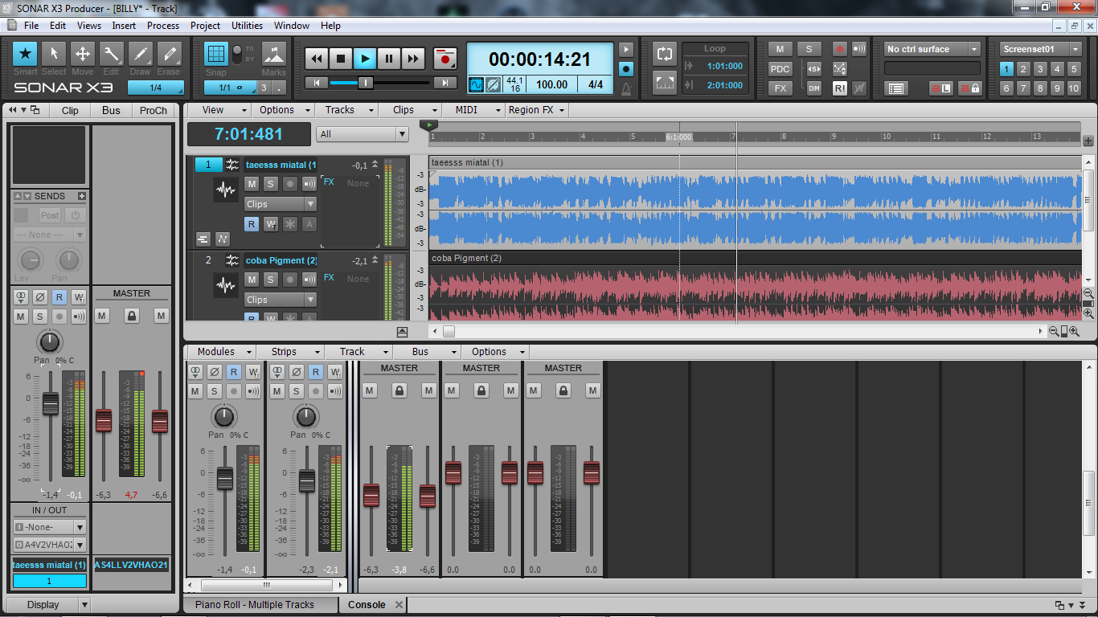Image resolution: width=1098 pixels, height=617 pixels.
Task: Click measure 9 on the timeline ruler
Action: (834, 137)
